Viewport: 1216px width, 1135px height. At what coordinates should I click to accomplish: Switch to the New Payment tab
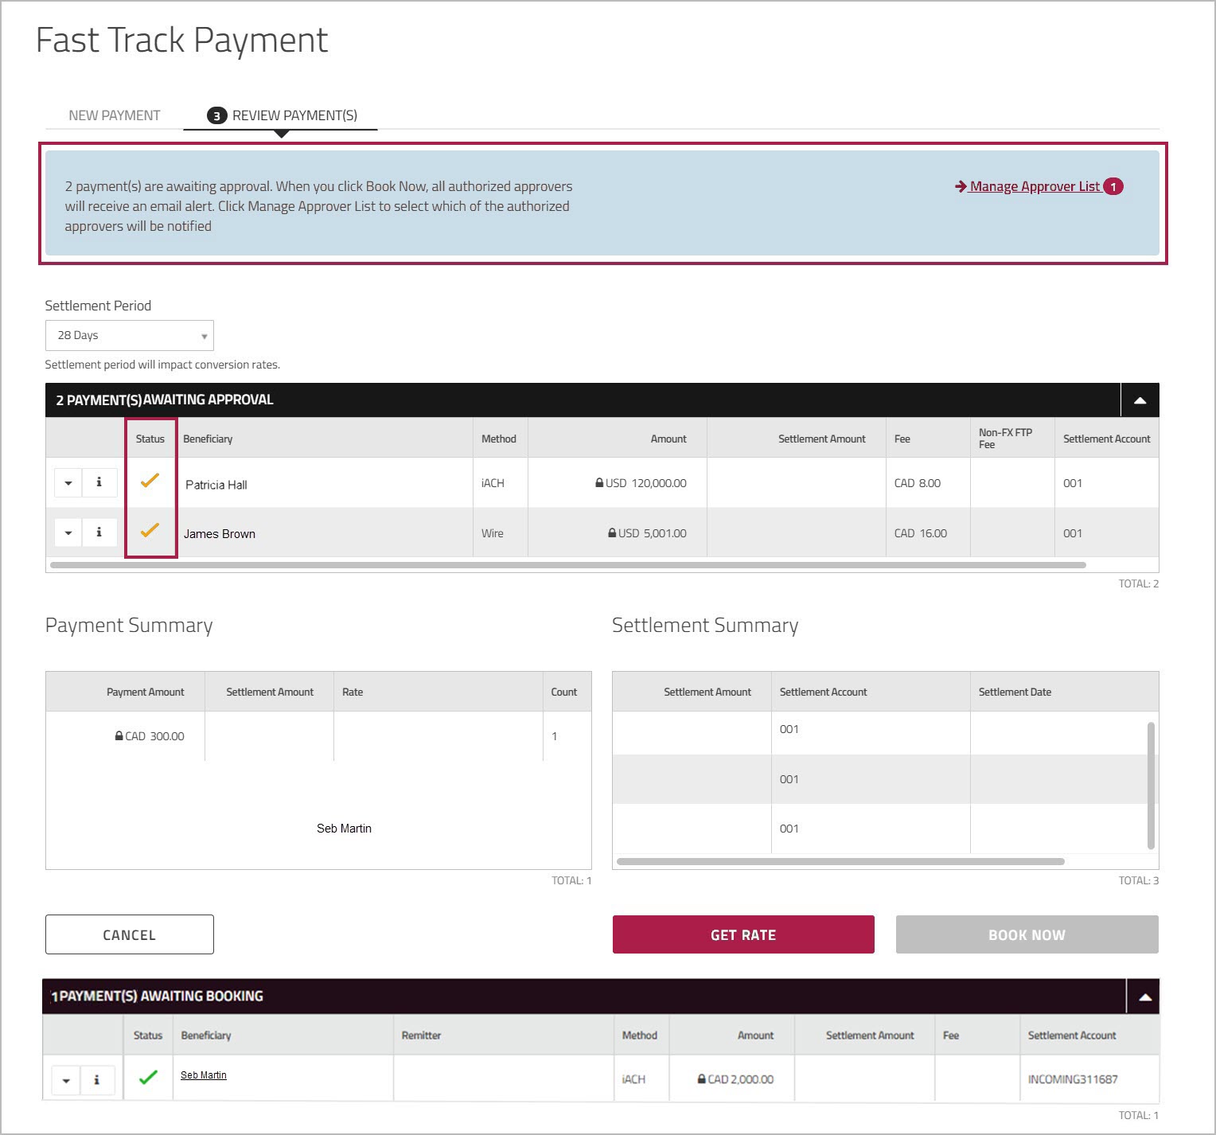115,115
